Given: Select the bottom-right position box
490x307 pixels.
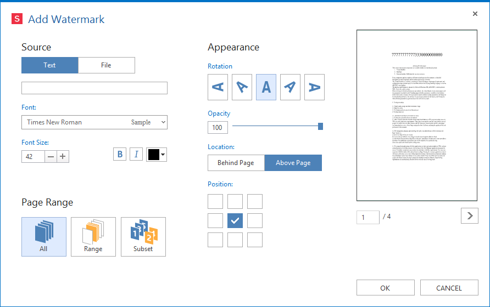Looking at the screenshot, I should coord(255,240).
